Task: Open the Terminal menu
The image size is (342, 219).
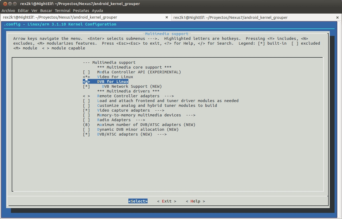Action: (x=63, y=11)
